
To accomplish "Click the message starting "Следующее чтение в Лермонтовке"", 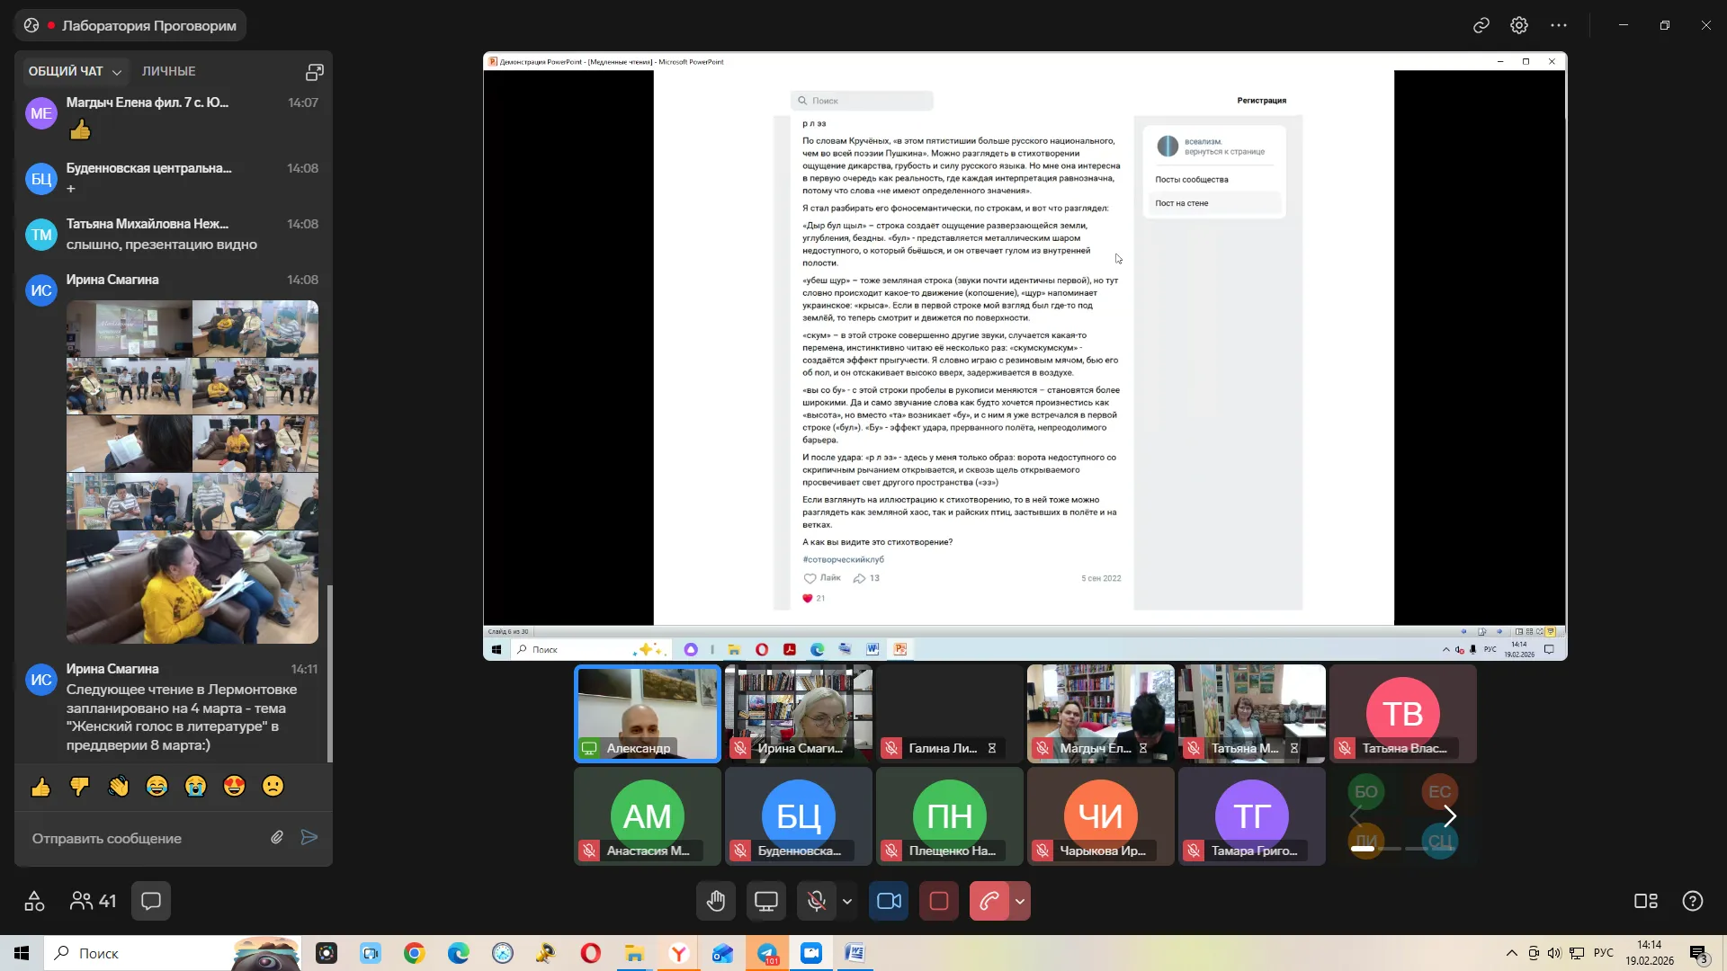I will [x=182, y=717].
